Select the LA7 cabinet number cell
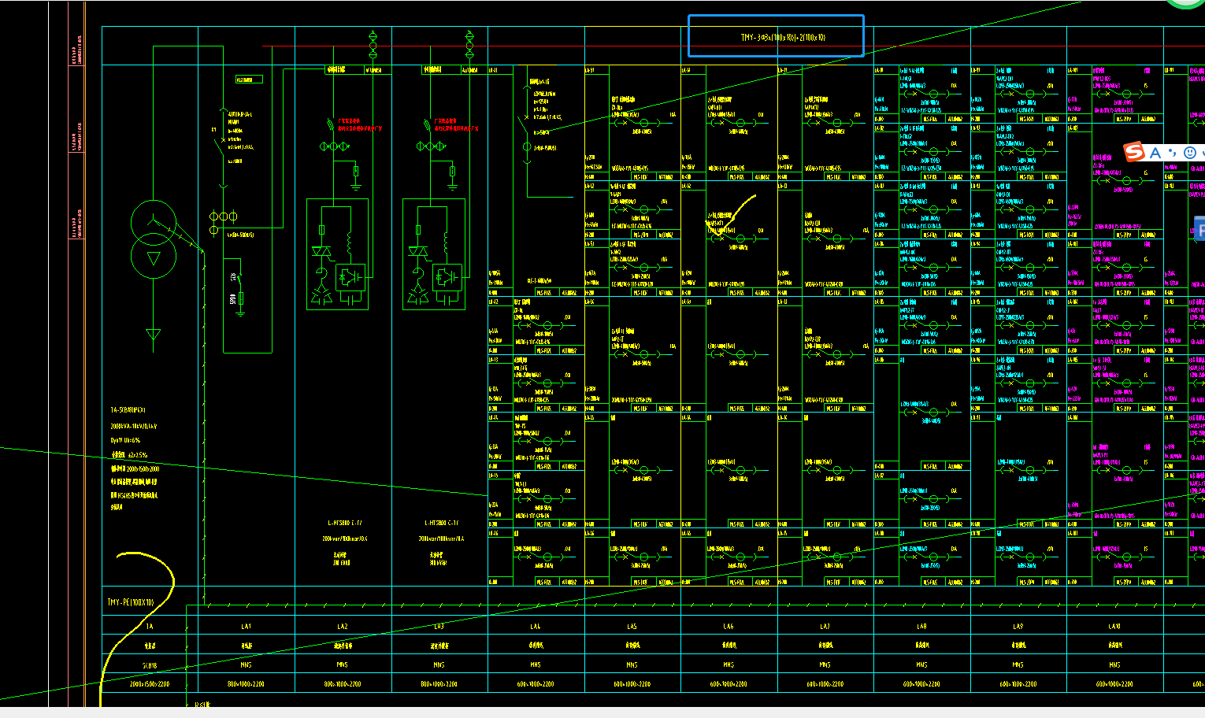Image resolution: width=1205 pixels, height=718 pixels. coord(825,627)
